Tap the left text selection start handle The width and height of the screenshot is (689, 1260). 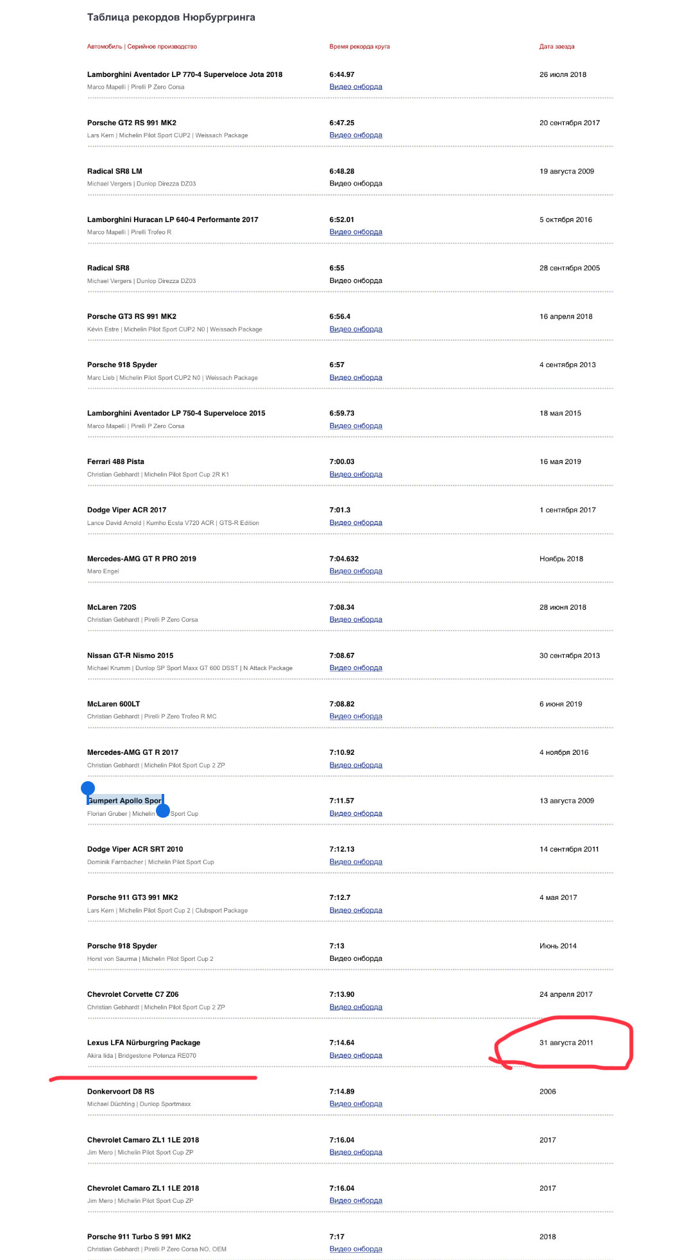(88, 788)
